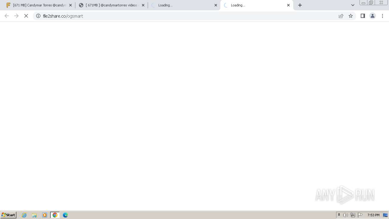
Task: Launch Internet Explorer from taskbar
Action: pos(24,215)
